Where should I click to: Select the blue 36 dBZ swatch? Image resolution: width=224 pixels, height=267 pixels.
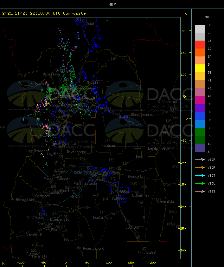pyautogui.click(x=200, y=116)
